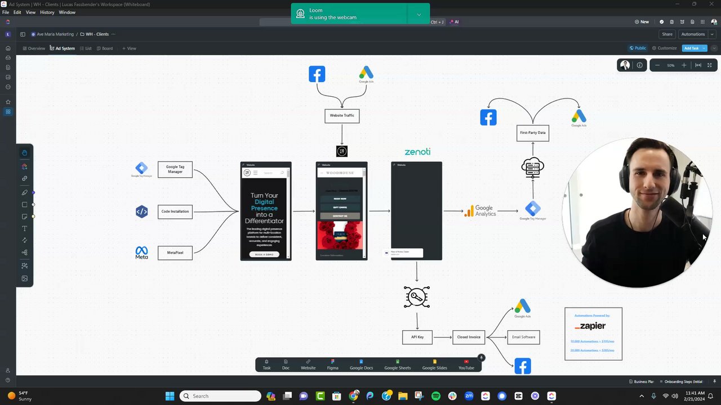The image size is (721, 405).
Task: Enter whiteboard fullscreen mode
Action: point(710,65)
